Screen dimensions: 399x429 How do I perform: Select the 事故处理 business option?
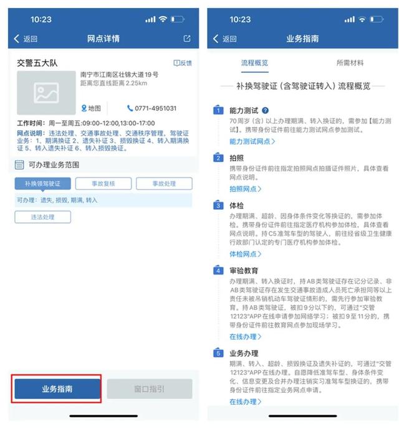[x=164, y=184]
